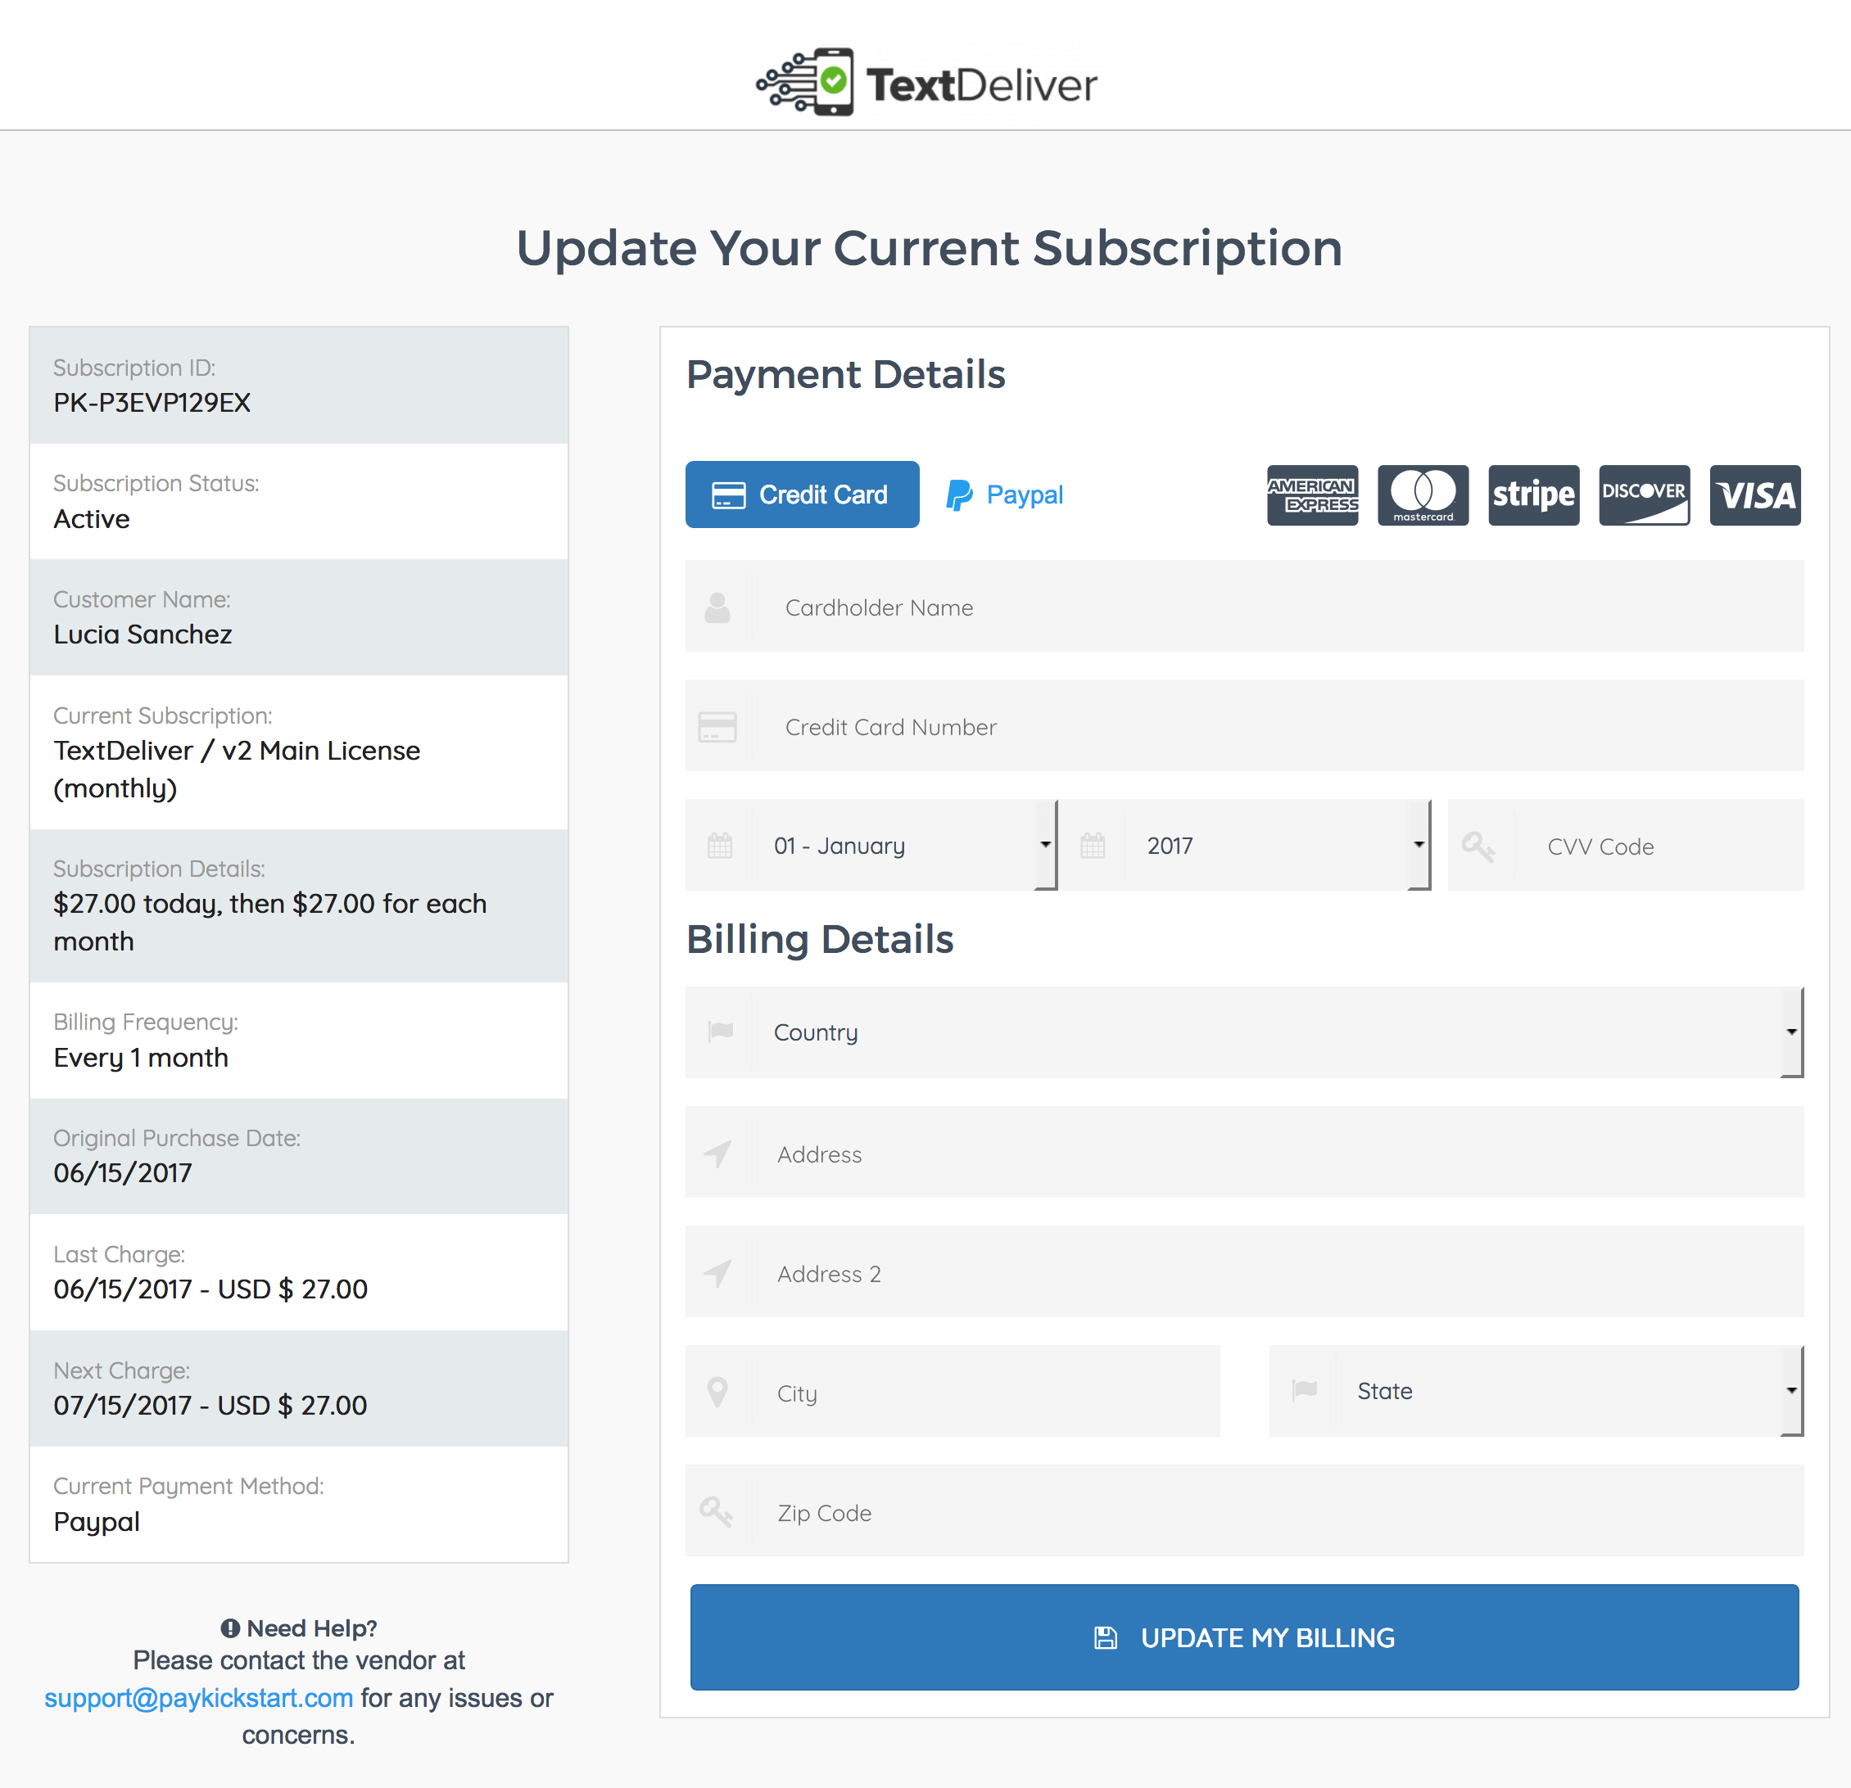This screenshot has height=1788, width=1851.
Task: Select current payment method Paypal text
Action: pos(97,1522)
